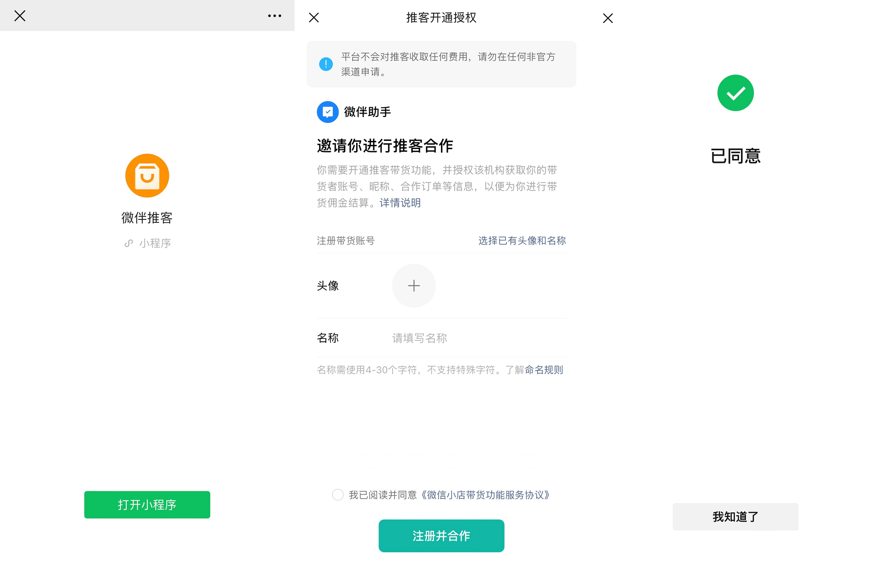Viewport: 882px width, 566px height.
Task: Close the 已同意 confirmation panel
Action: pos(607,19)
